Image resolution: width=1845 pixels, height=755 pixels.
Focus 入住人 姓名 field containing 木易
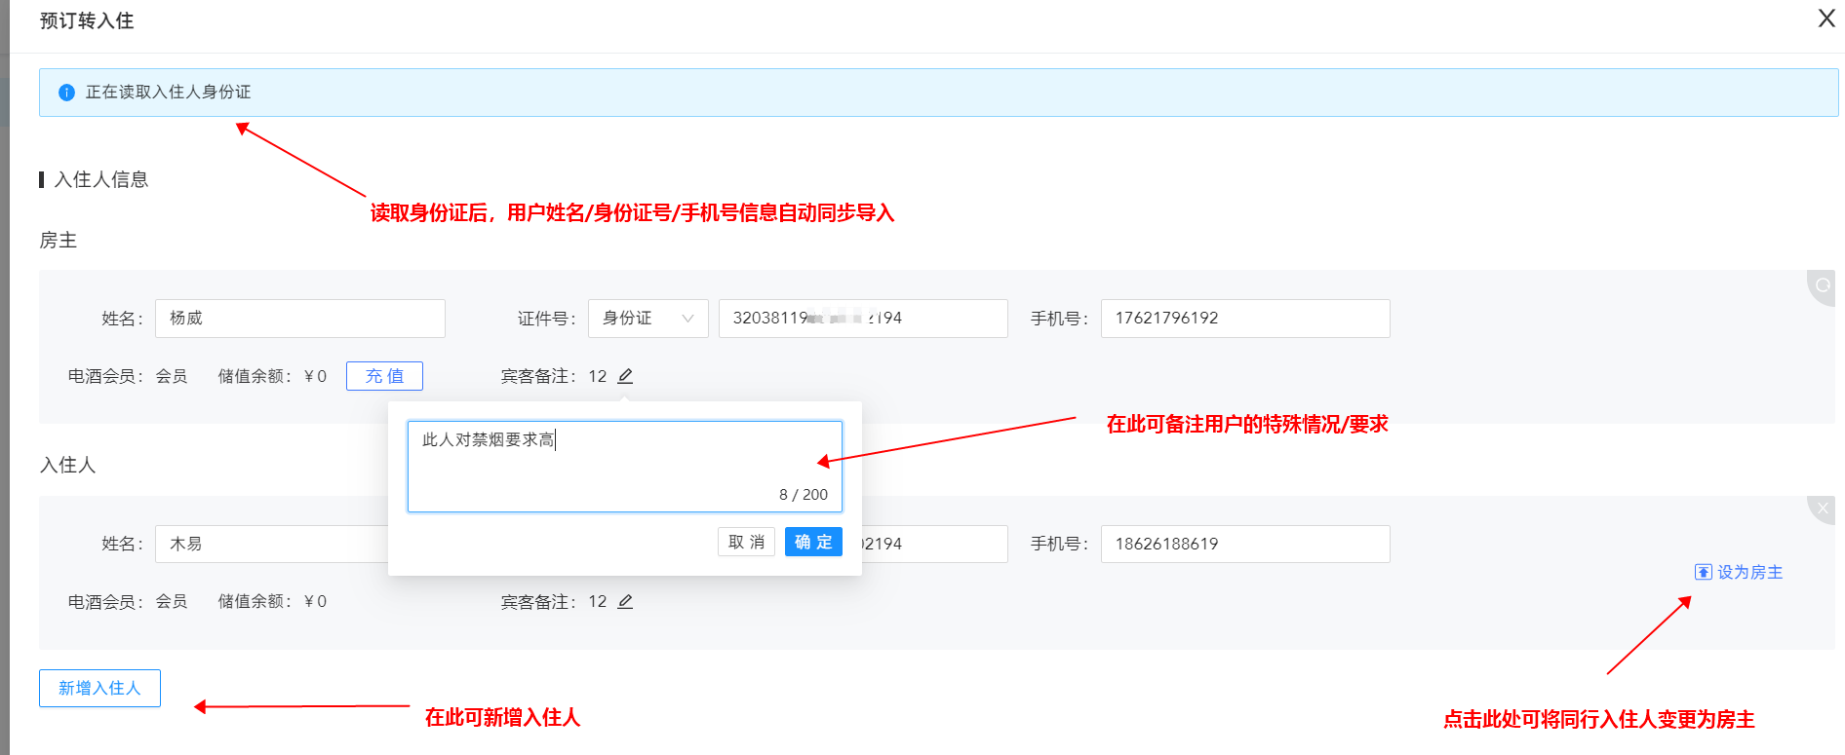[272, 544]
